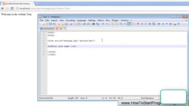Open the Plugins menu
The image size is (189, 106).
coord(115,20)
